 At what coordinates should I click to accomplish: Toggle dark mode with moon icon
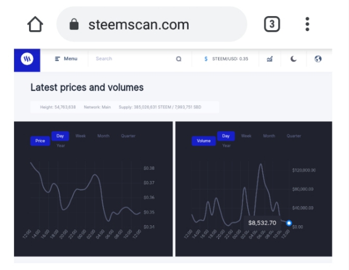point(293,59)
